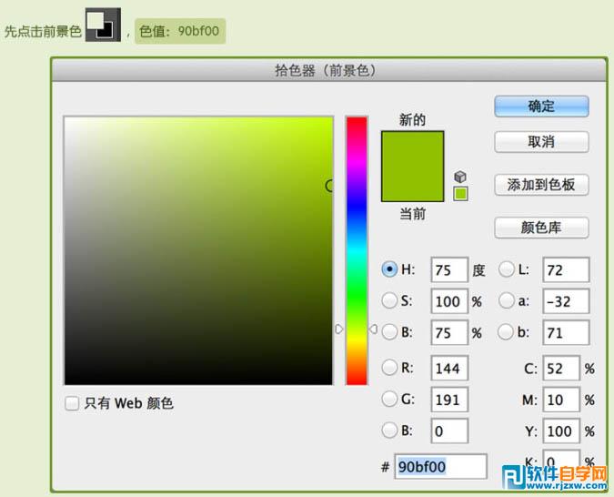Click the 色值: 90bf00 label
The width and height of the screenshot is (614, 497).
click(x=180, y=31)
